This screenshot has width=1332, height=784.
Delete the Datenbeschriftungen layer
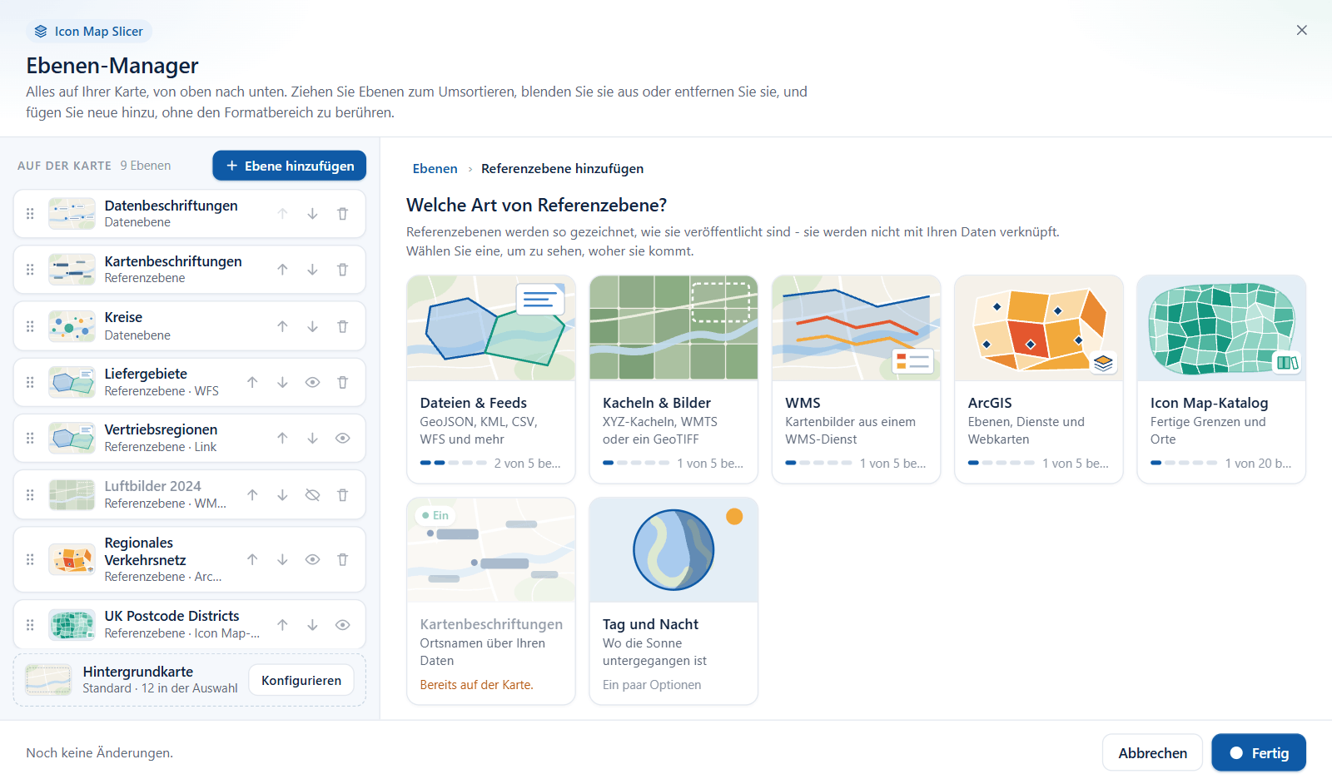coord(342,214)
